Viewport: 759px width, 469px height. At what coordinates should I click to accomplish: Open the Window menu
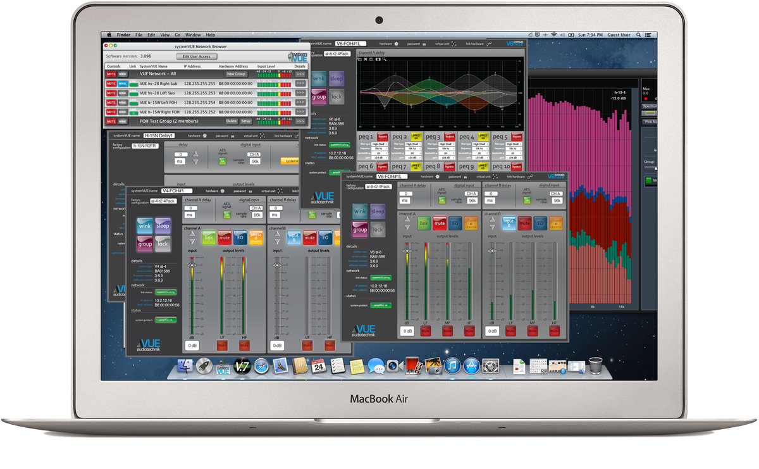[193, 35]
